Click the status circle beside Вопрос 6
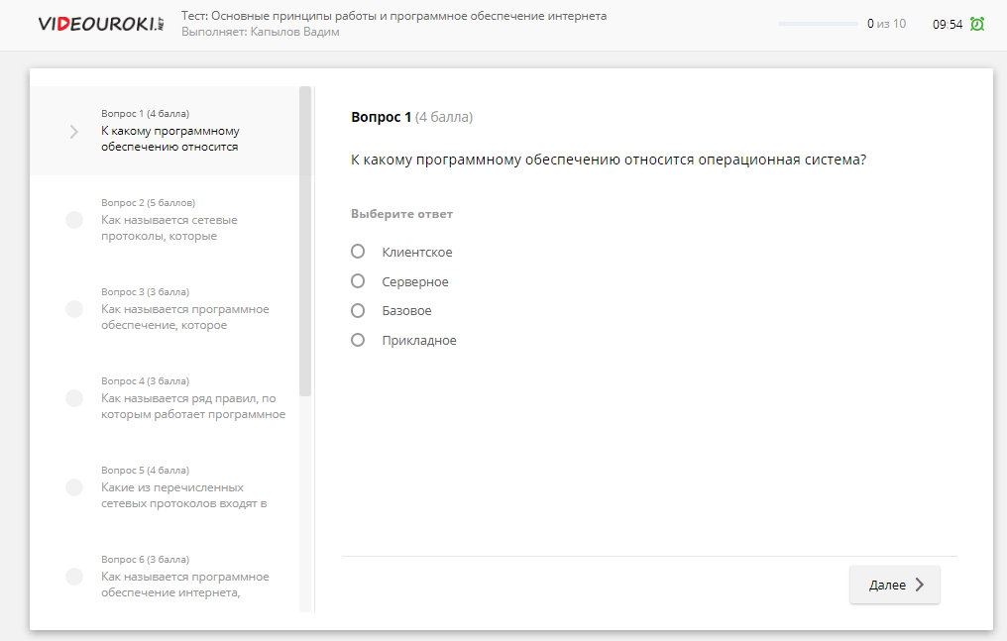1007x641 pixels. pos(74,577)
